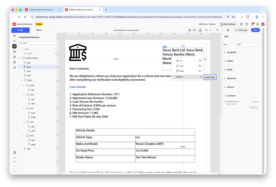
Task: Choose Paste from context menu
Action: (187, 71)
